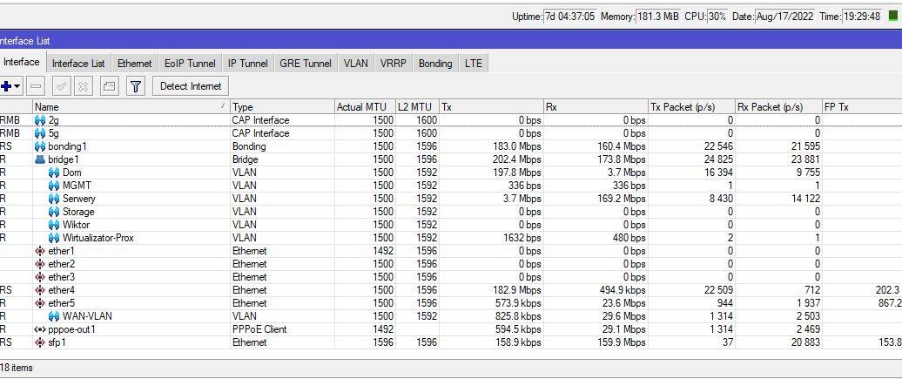Click the Tx column header
Screen dimensions: 902x379
click(491, 107)
